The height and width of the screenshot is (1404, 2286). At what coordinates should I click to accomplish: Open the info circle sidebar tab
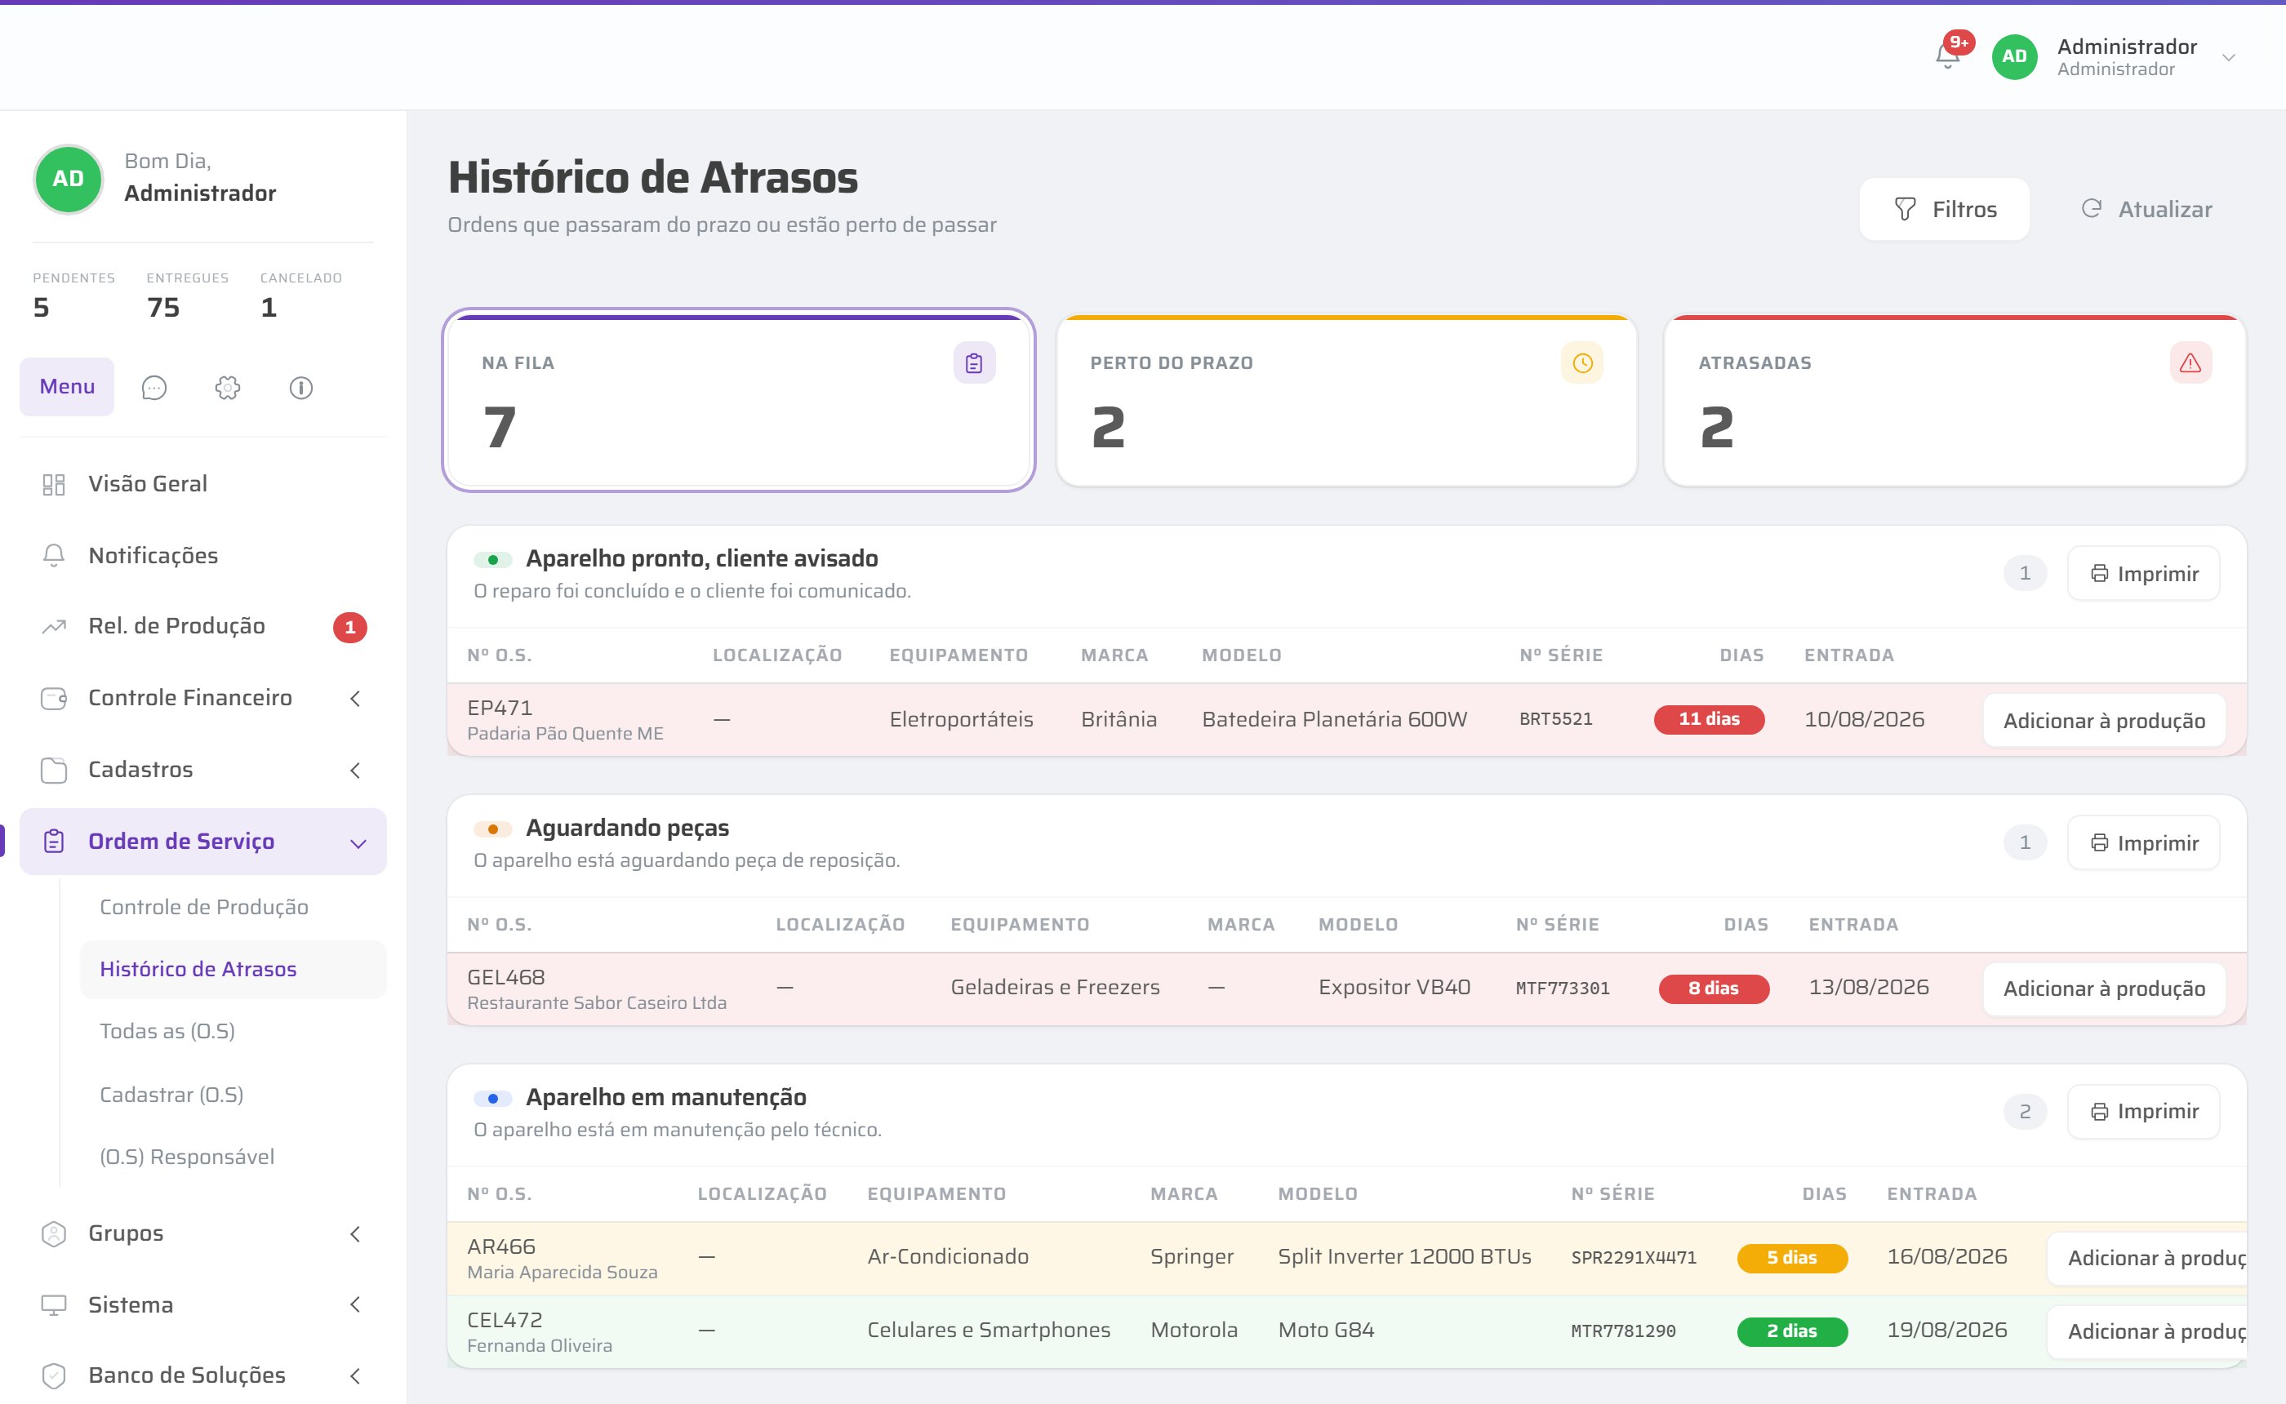tap(300, 387)
